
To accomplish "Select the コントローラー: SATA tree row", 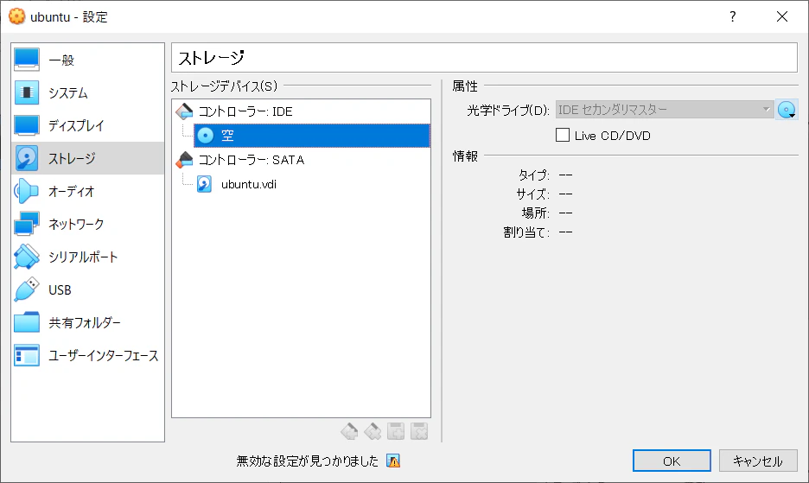I will pyautogui.click(x=302, y=160).
